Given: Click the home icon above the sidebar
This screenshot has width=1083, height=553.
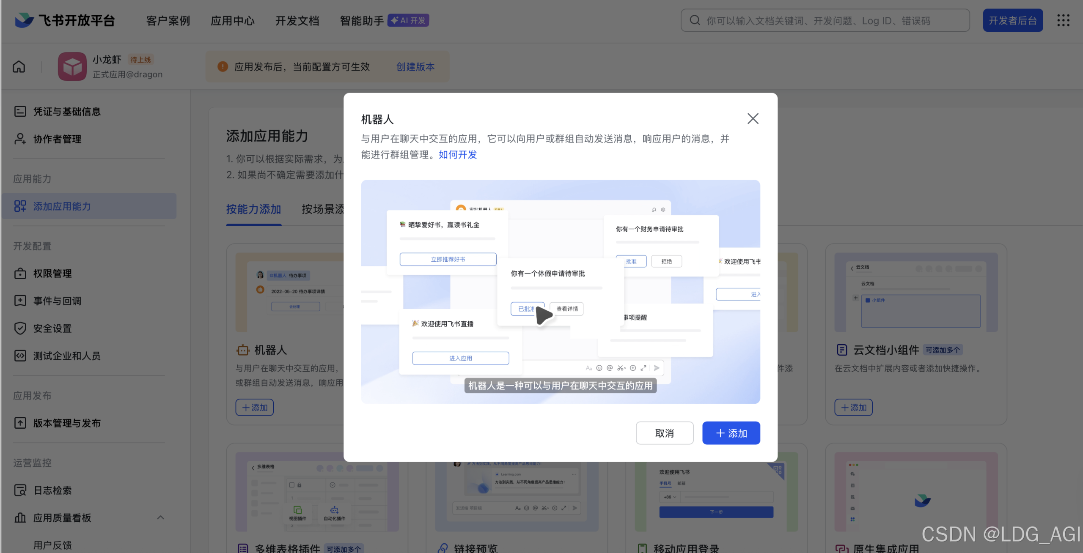Looking at the screenshot, I should 18,66.
